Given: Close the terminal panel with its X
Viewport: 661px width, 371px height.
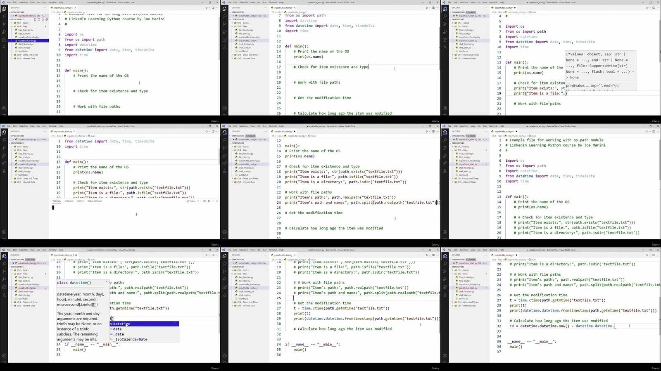Looking at the screenshot, I should click(x=217, y=201).
